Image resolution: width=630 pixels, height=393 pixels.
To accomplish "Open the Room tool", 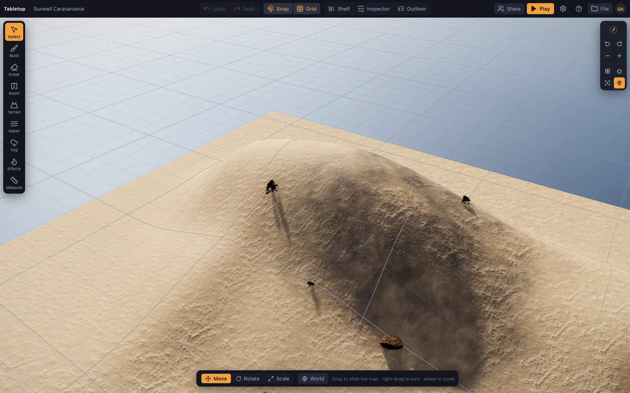I will (14, 89).
